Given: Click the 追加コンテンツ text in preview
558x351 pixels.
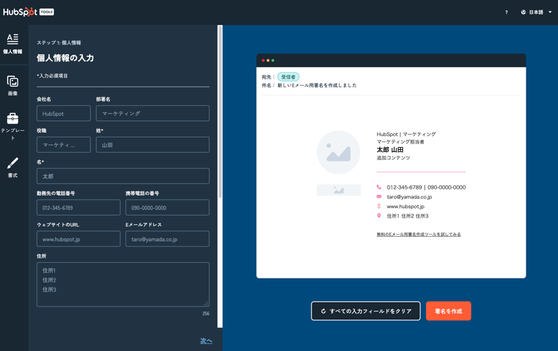Looking at the screenshot, I should pyautogui.click(x=394, y=158).
